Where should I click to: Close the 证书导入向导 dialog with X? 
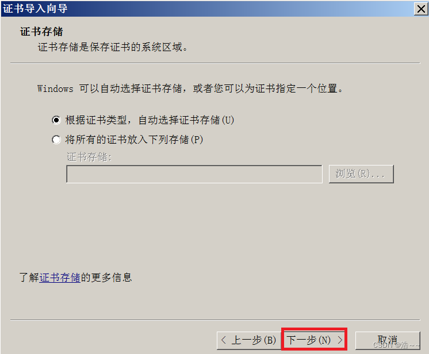coord(421,9)
